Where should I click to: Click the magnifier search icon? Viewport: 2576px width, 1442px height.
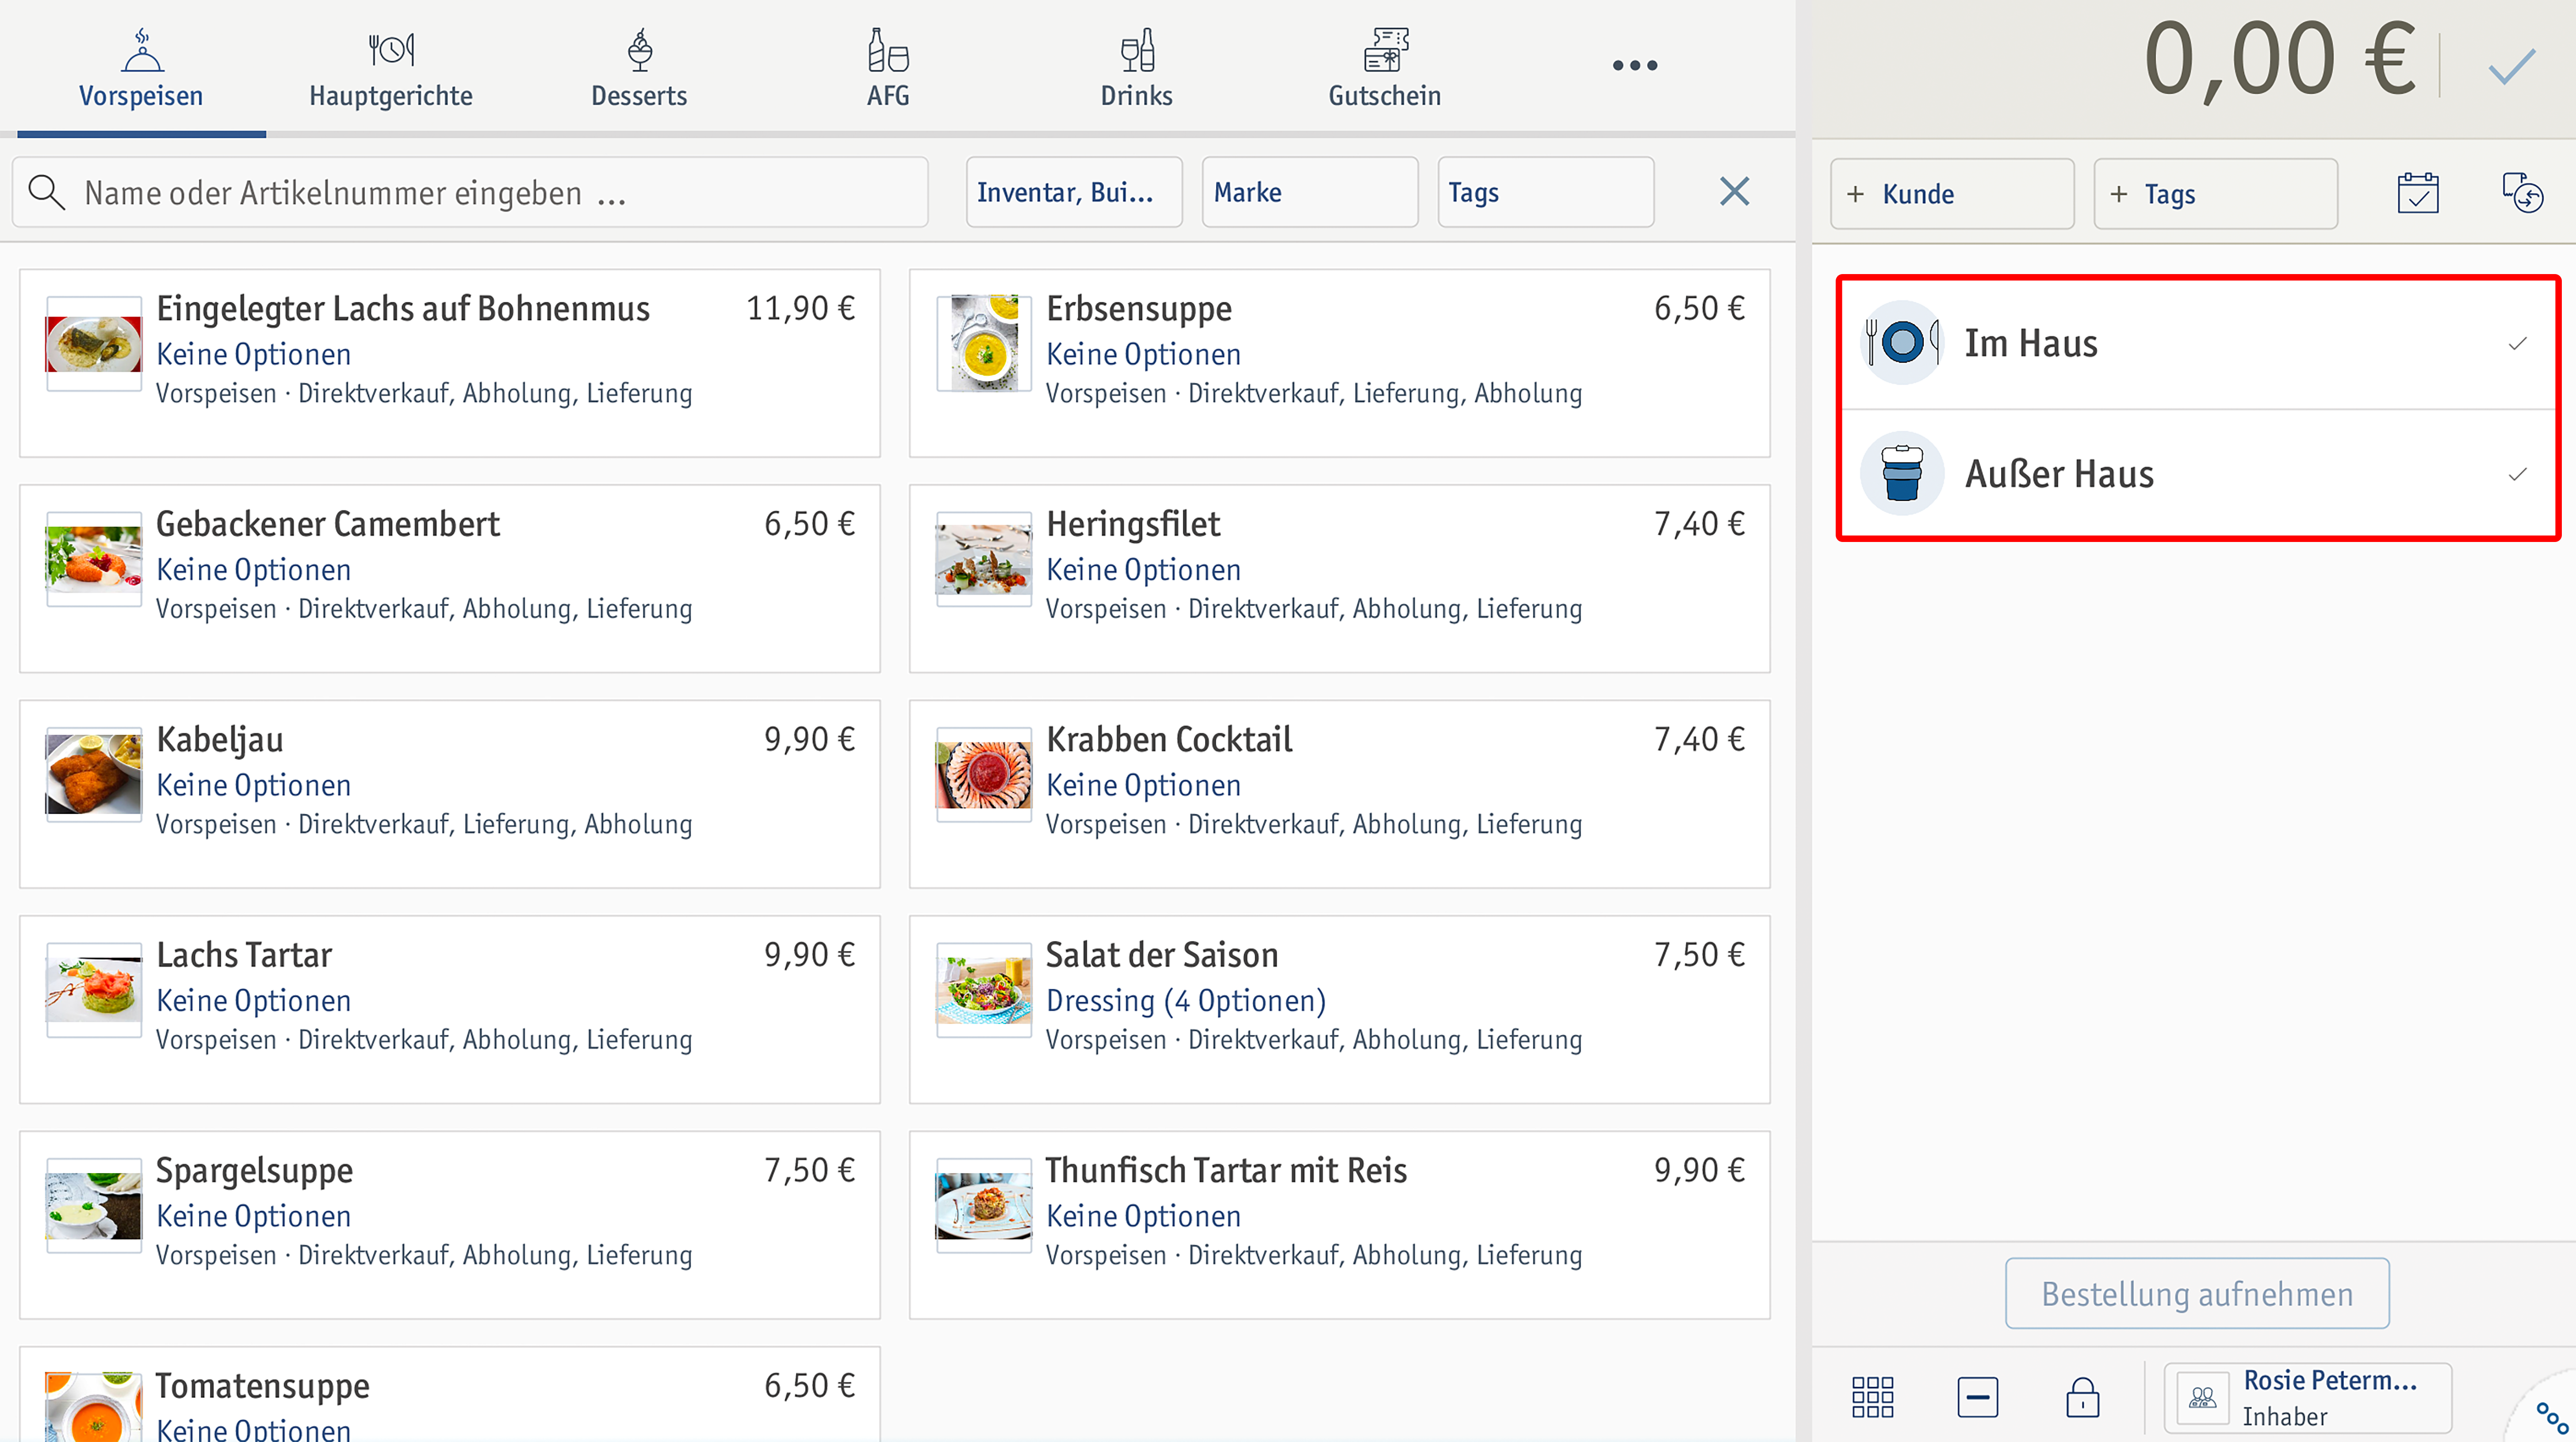[x=46, y=192]
